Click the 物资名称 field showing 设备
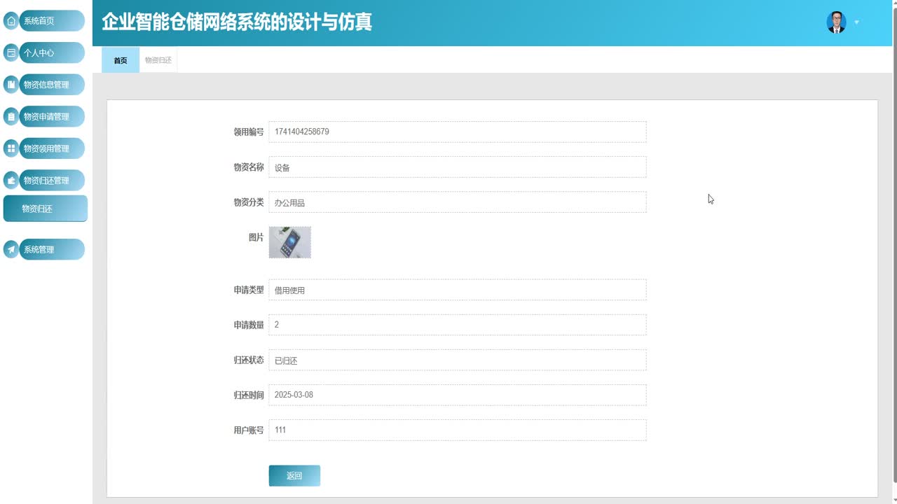The image size is (897, 504). pos(458,167)
